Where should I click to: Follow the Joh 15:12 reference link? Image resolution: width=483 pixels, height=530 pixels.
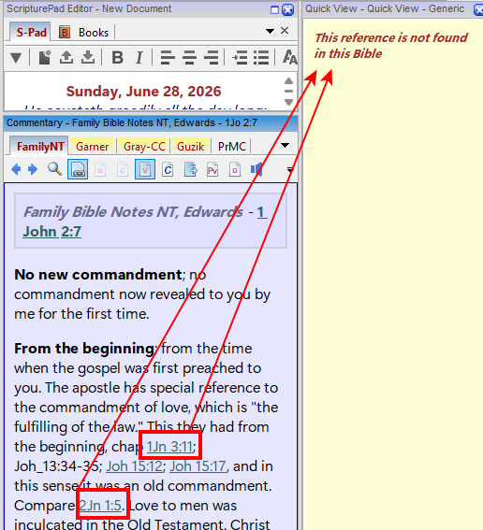[x=135, y=466]
